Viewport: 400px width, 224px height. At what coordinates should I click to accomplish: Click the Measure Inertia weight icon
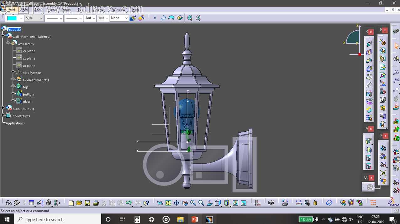tap(315, 203)
